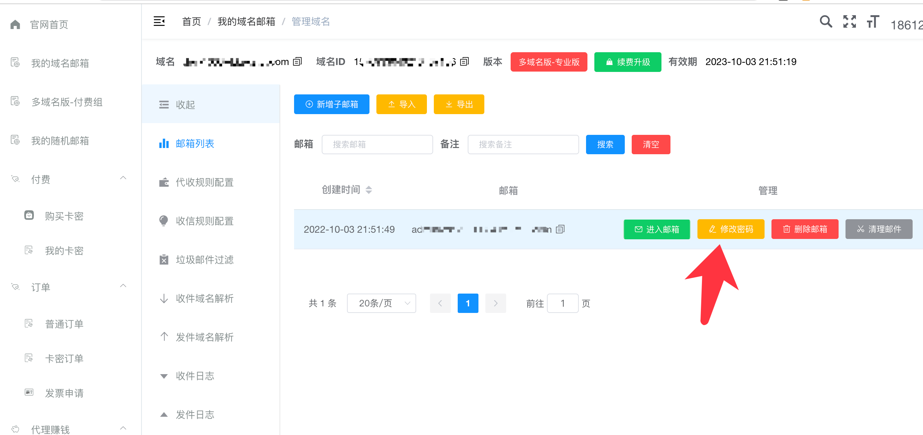Click 新增子邮箱 button

pyautogui.click(x=331, y=104)
